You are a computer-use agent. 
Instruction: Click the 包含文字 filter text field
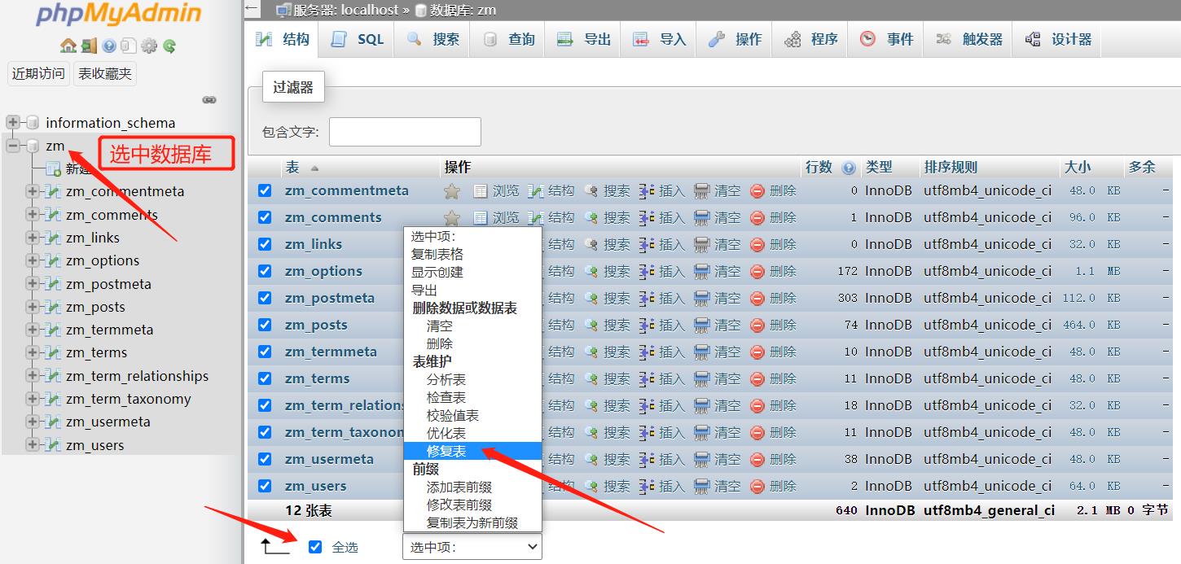[x=405, y=132]
